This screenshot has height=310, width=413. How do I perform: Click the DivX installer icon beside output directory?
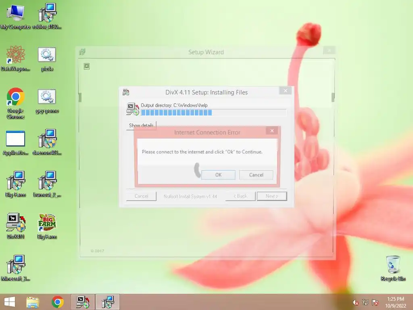click(132, 109)
